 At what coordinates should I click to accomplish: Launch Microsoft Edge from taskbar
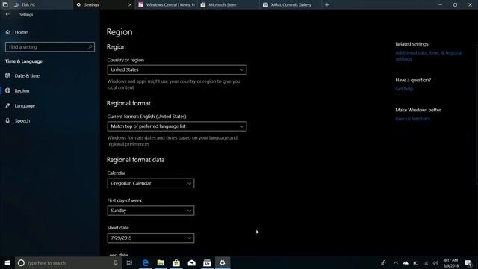146,262
